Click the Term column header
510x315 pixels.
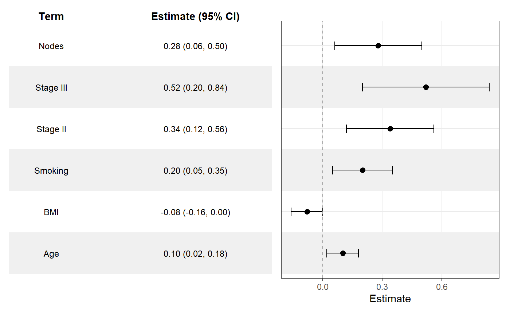coord(51,17)
